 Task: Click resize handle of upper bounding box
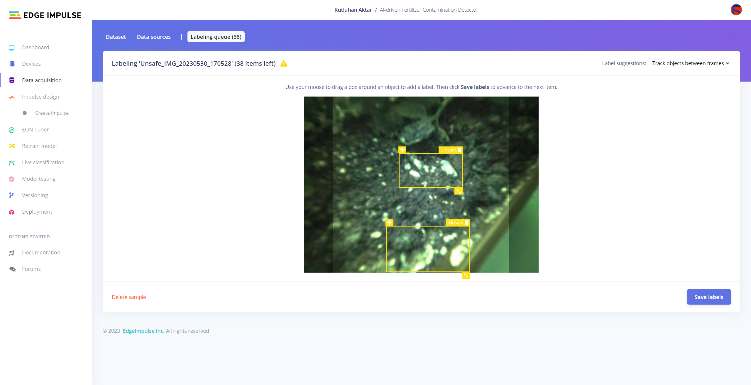point(459,191)
